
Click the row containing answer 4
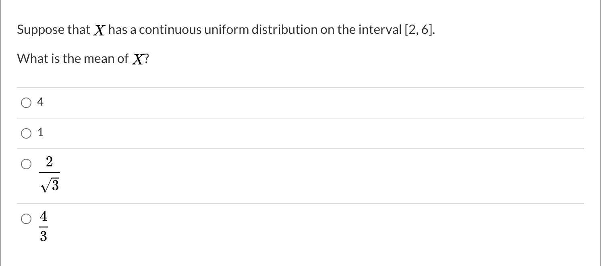click(282, 102)
